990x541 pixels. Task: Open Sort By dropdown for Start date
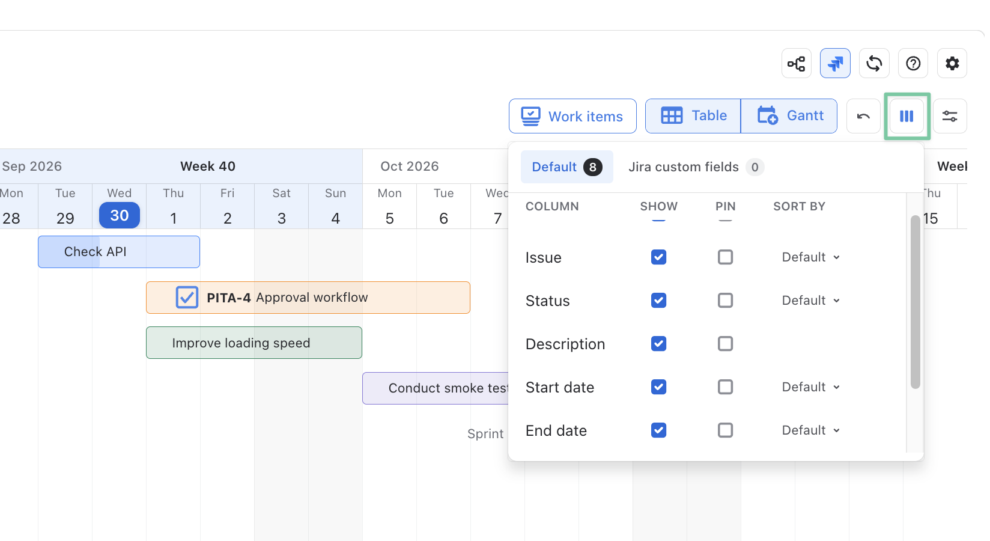click(810, 387)
